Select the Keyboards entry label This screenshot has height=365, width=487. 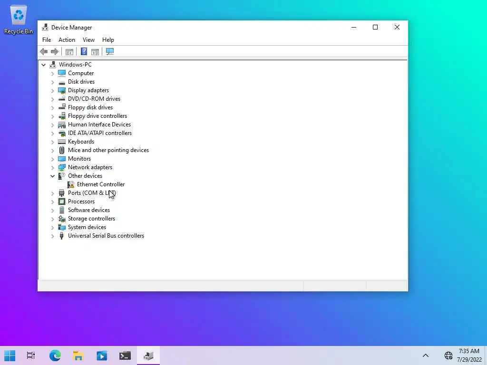81,142
